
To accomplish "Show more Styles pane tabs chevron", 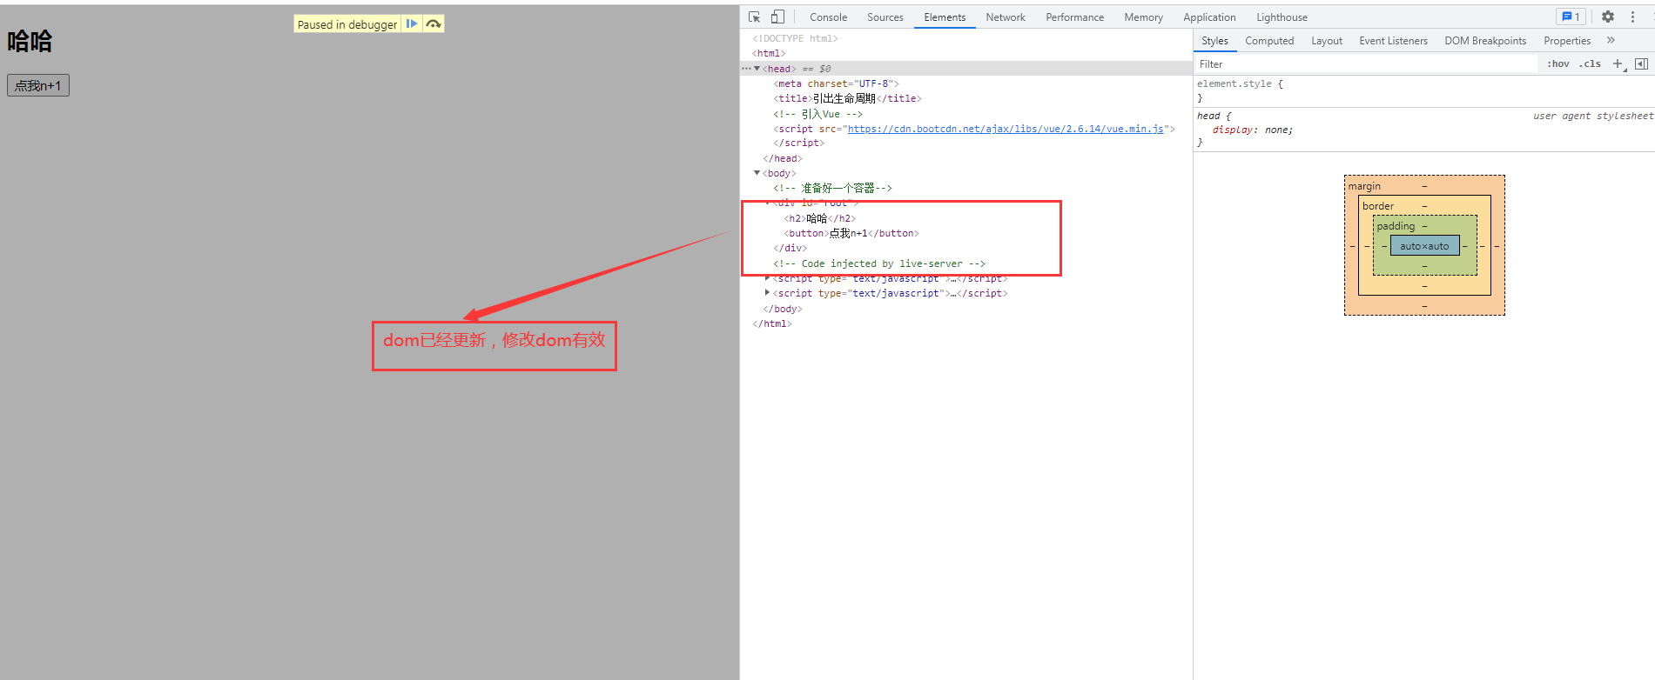I will pyautogui.click(x=1611, y=40).
